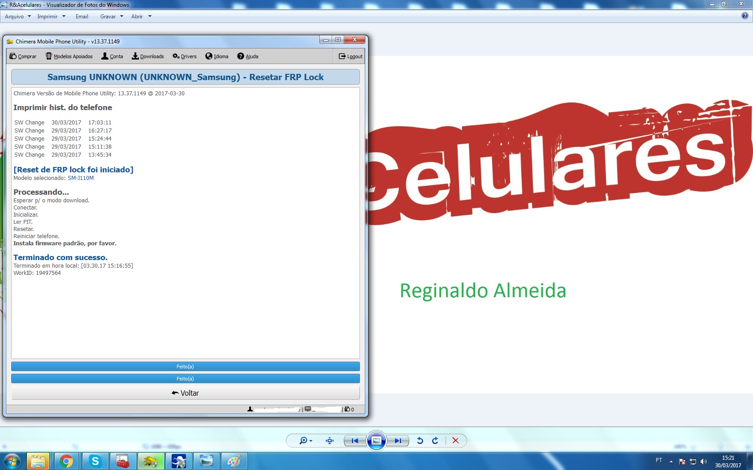Viewport: 753px width, 470px height.
Task: Open the Imprimir menu
Action: 48,17
